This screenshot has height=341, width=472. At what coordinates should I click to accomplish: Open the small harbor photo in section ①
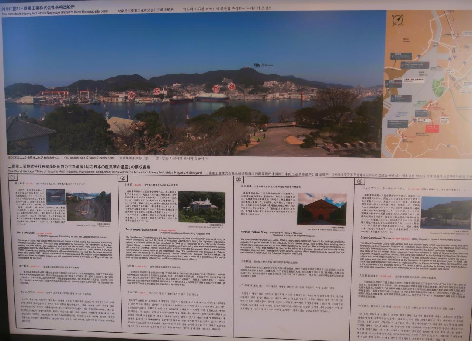56,197
